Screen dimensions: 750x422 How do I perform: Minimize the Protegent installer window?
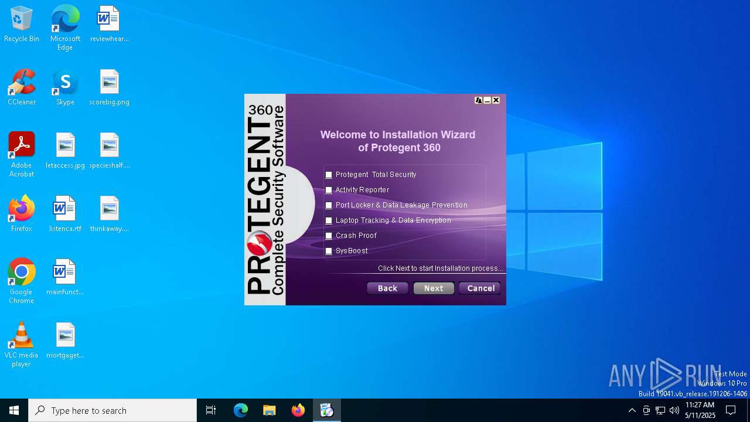(x=487, y=100)
